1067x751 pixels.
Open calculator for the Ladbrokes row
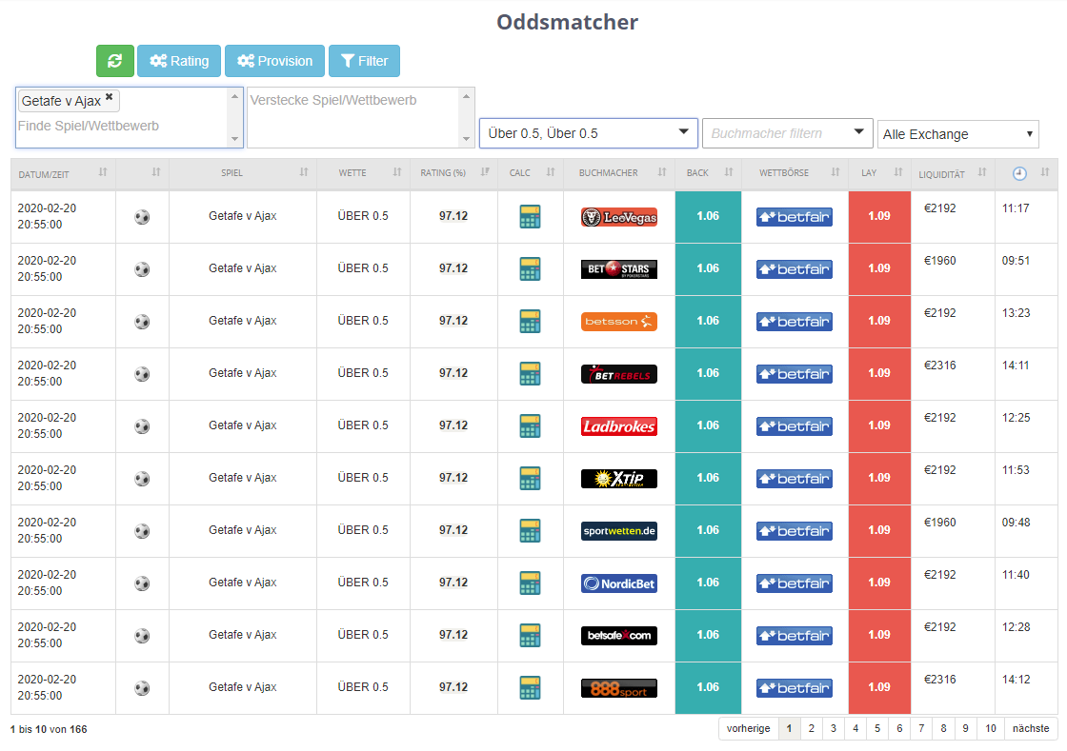pyautogui.click(x=530, y=426)
